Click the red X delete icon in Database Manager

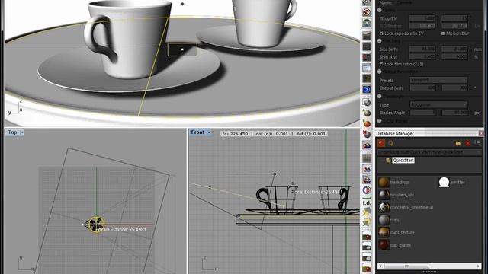coord(467,143)
